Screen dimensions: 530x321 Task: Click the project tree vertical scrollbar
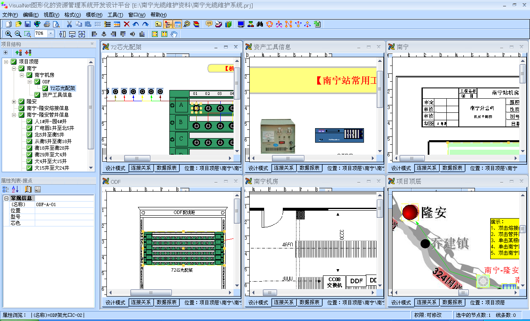91,108
